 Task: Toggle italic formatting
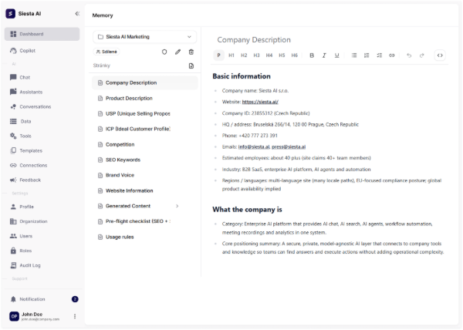pyautogui.click(x=325, y=56)
